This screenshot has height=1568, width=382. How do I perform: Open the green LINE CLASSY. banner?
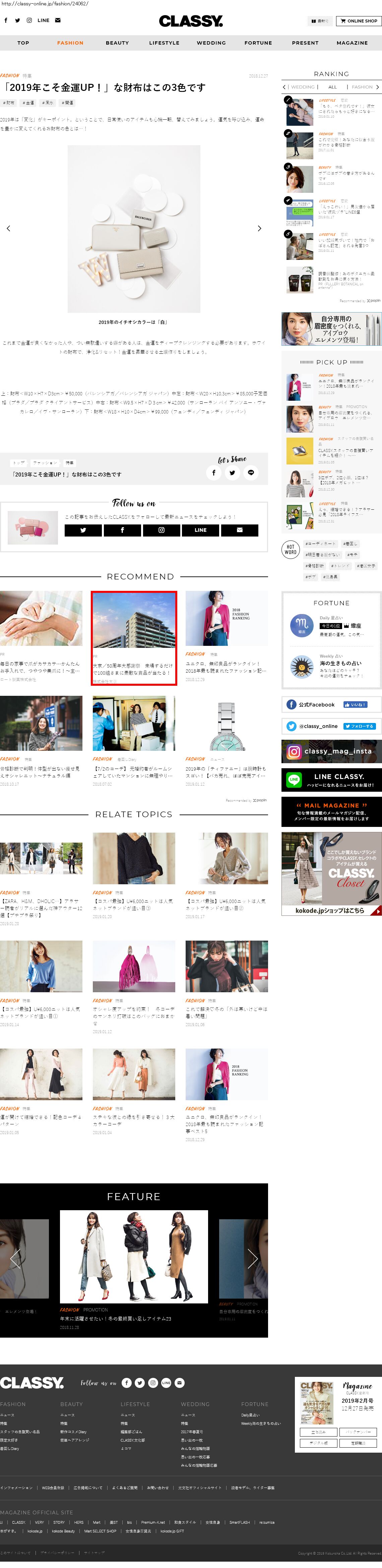pyautogui.click(x=331, y=780)
